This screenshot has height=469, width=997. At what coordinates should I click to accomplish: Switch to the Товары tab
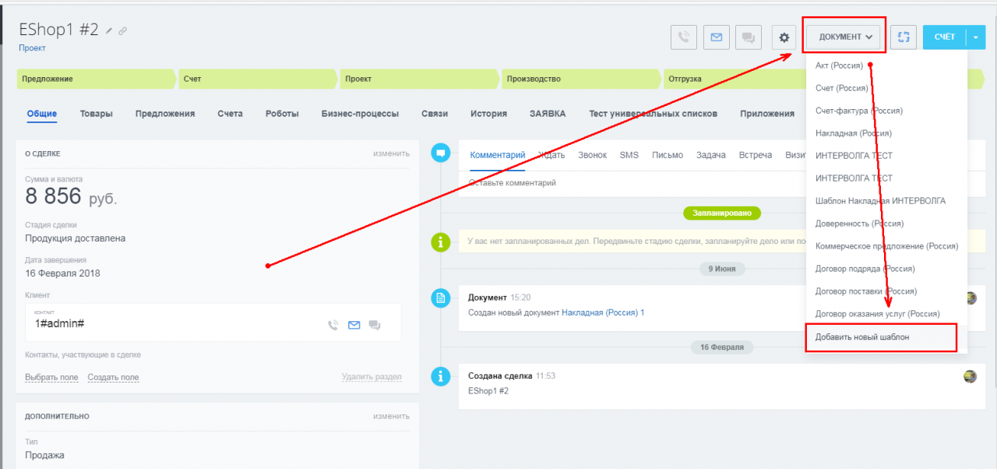(96, 114)
